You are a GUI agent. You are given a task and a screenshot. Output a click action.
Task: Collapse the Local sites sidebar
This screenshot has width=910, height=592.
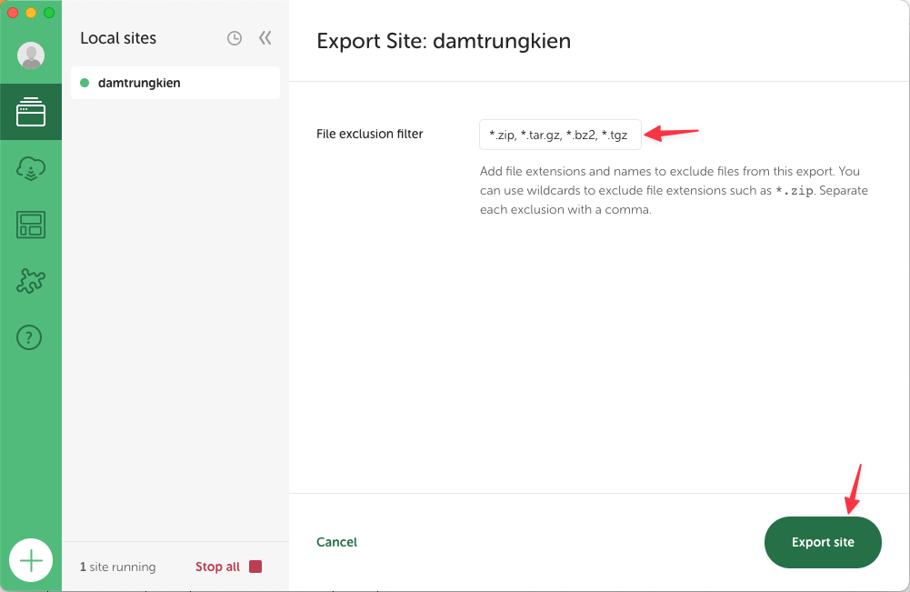pyautogui.click(x=265, y=38)
